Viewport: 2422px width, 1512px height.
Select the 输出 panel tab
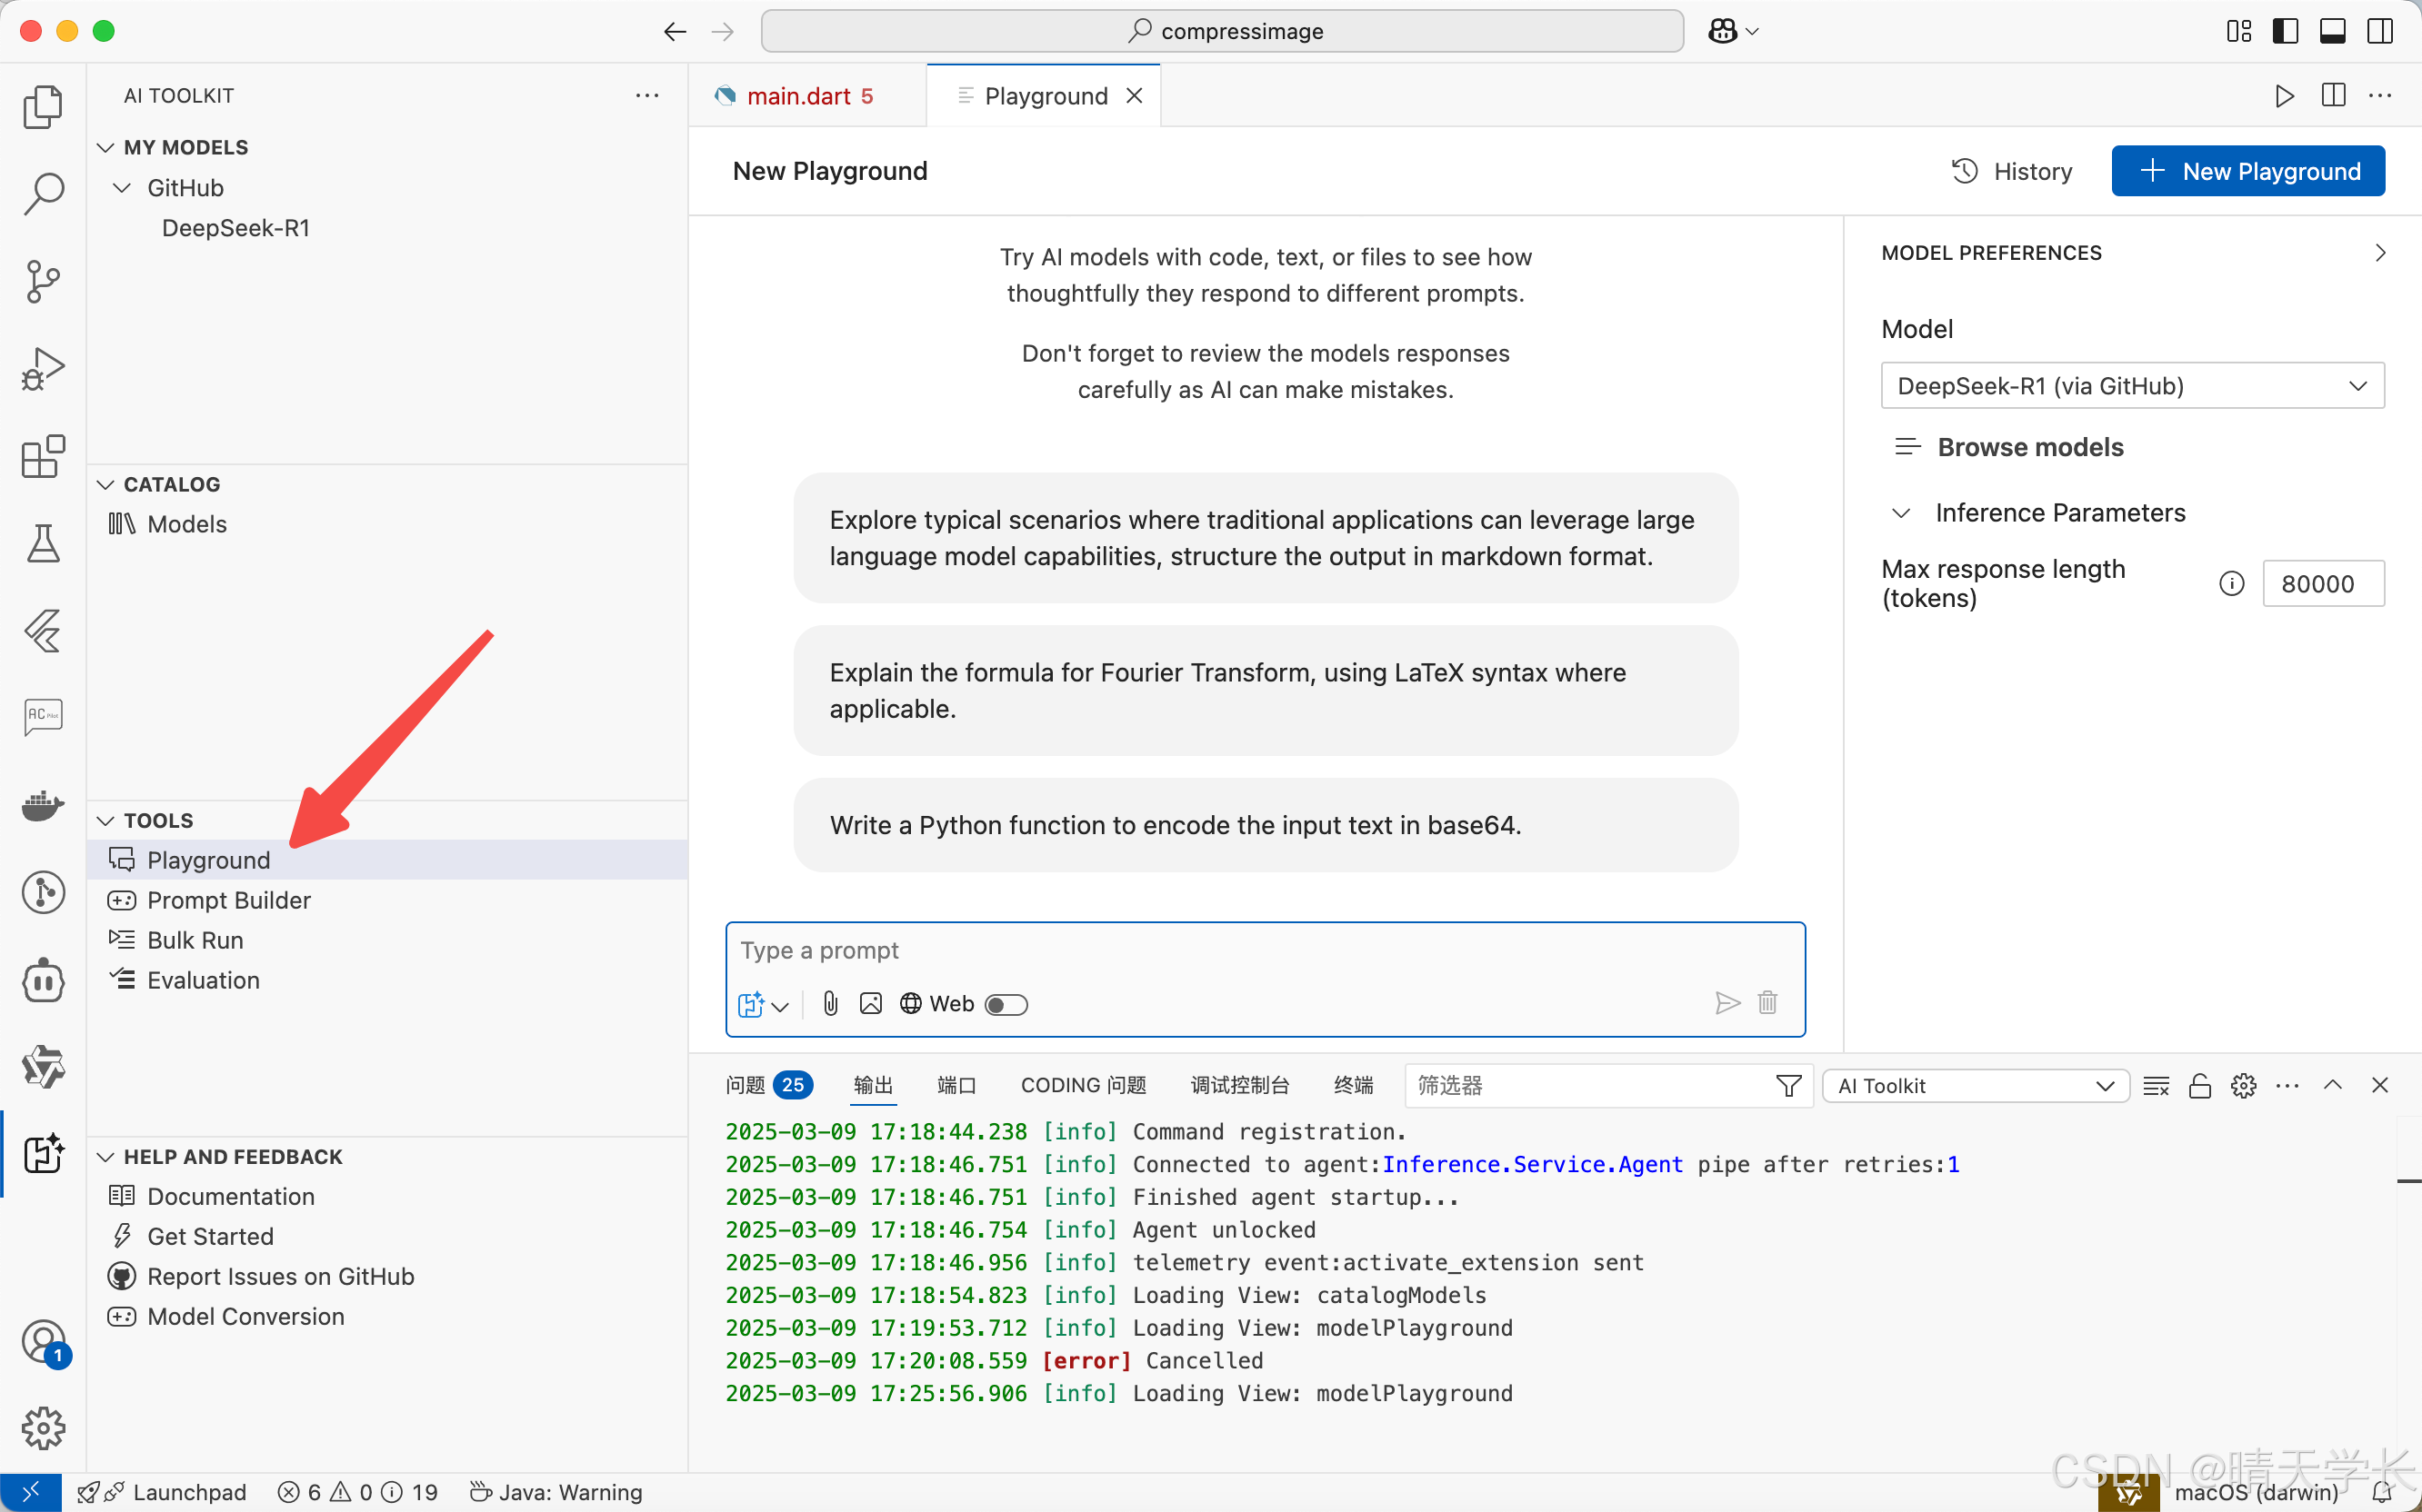coord(873,1085)
